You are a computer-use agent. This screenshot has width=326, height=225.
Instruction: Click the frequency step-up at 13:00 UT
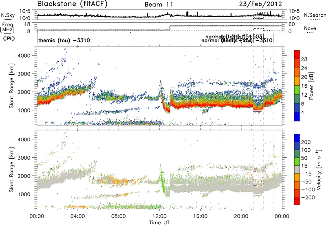(170, 28)
